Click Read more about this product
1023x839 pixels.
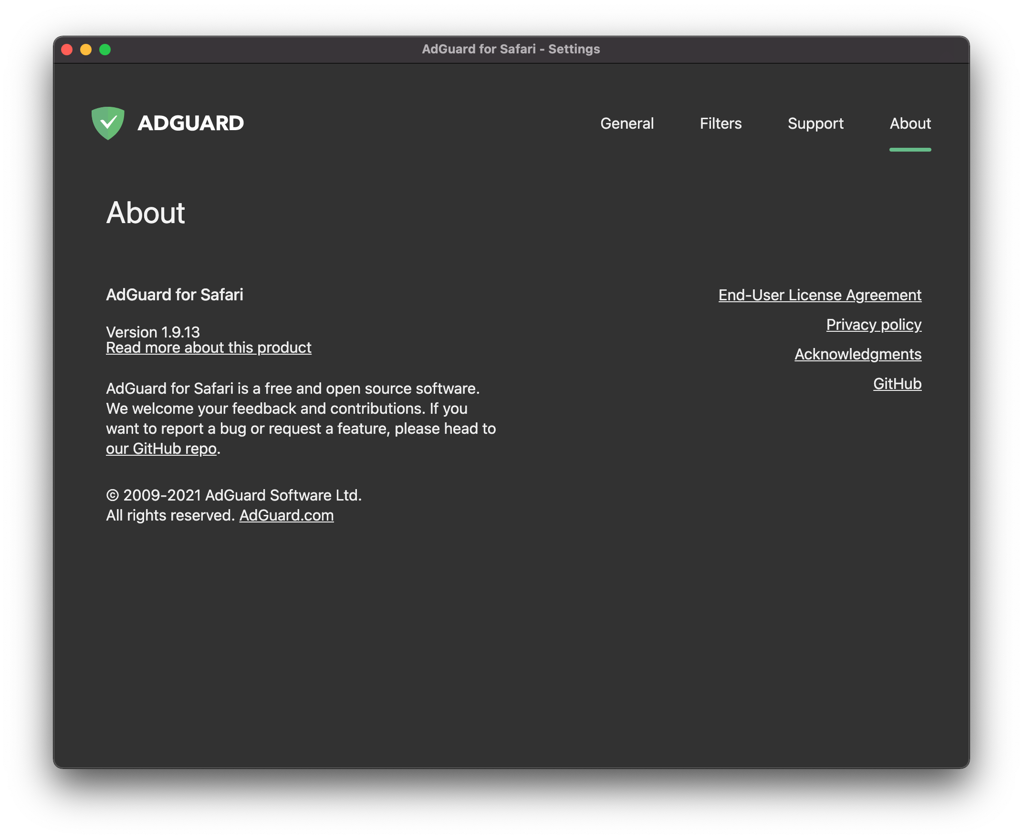208,348
